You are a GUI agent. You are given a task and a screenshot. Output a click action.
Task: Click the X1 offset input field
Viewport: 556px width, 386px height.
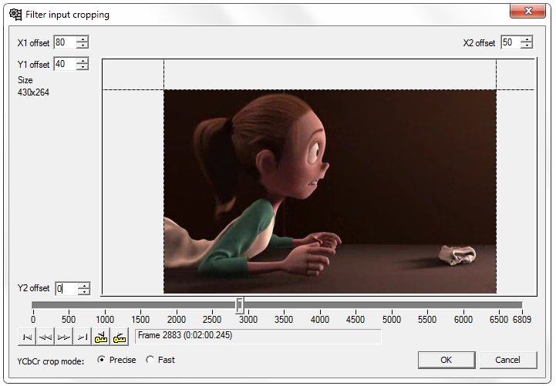[x=65, y=42]
